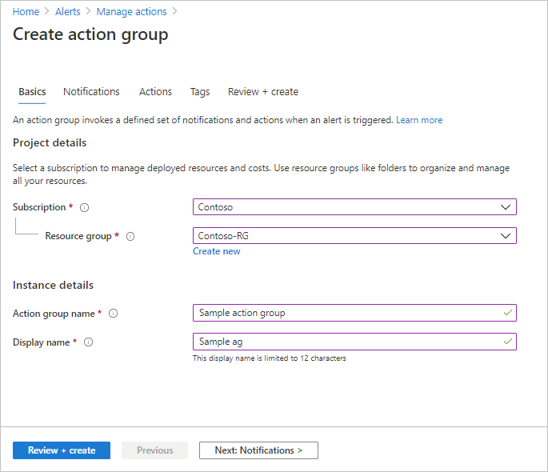The height and width of the screenshot is (472, 548).
Task: Navigate to Home in the breadcrumb
Action: pyautogui.click(x=26, y=12)
